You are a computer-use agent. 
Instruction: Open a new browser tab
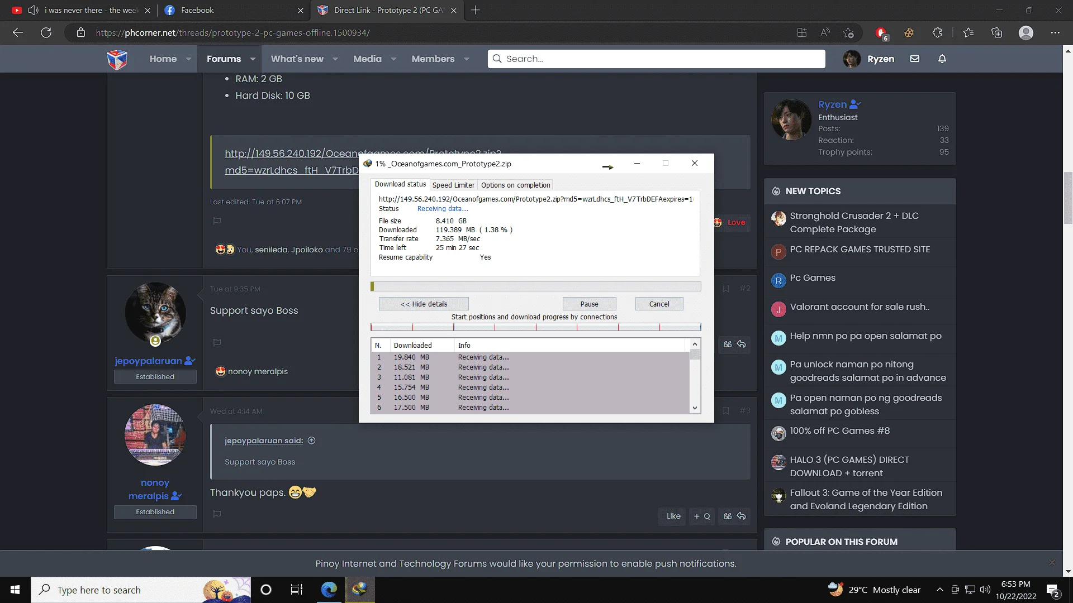coord(476,10)
